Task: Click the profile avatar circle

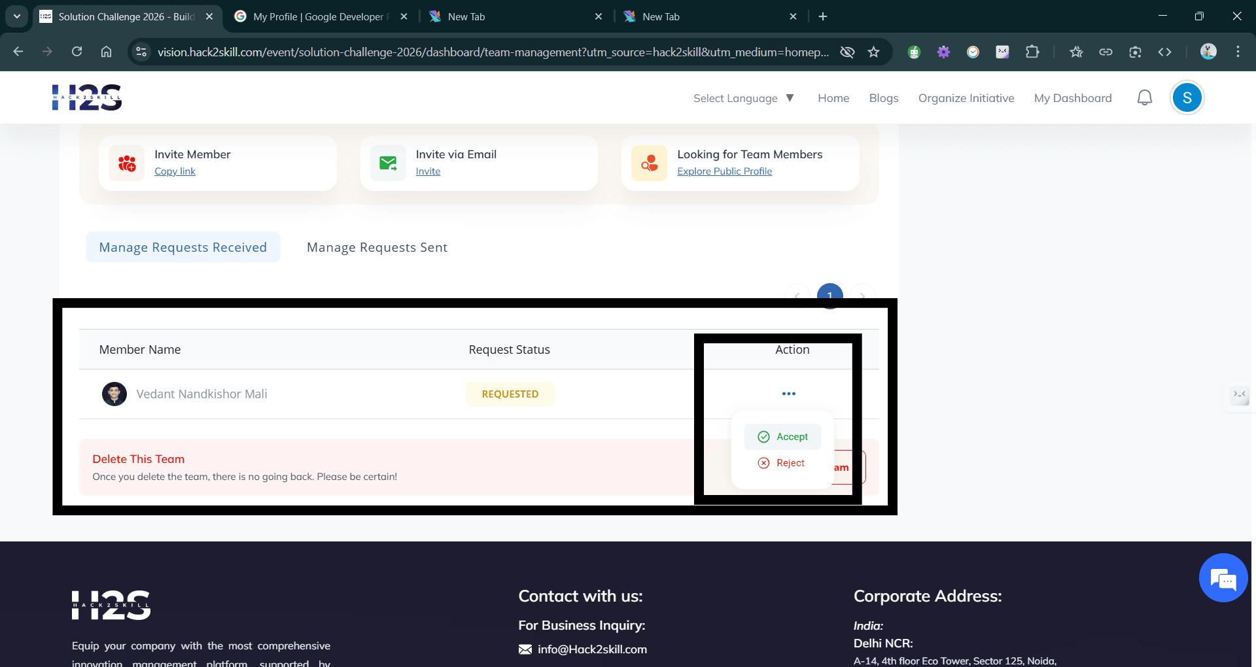Action: 1187,97
